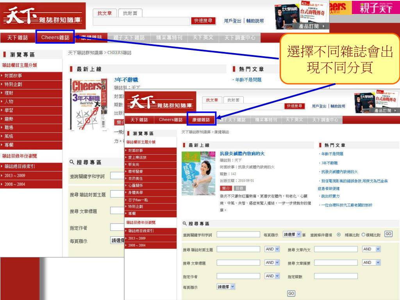
Task: Open AND dropdown for 搜尋文章摘要
Action: 371,262
